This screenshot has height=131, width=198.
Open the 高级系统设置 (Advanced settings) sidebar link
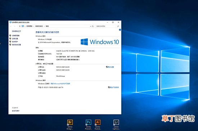point(17,45)
